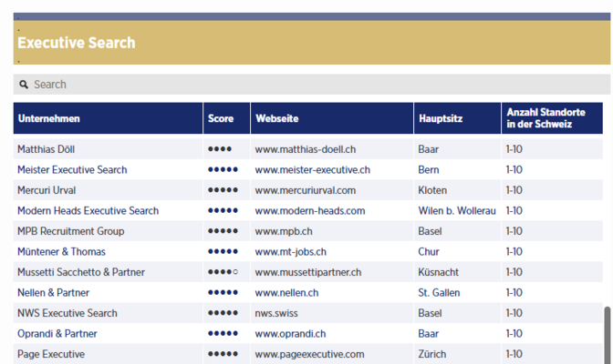Visit www.modern-heads.com website link
Screen dimensions: 613x364
click(309, 211)
